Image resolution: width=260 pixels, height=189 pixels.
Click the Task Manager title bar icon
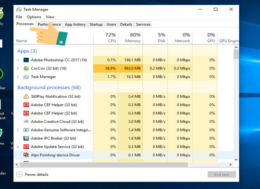(19, 9)
